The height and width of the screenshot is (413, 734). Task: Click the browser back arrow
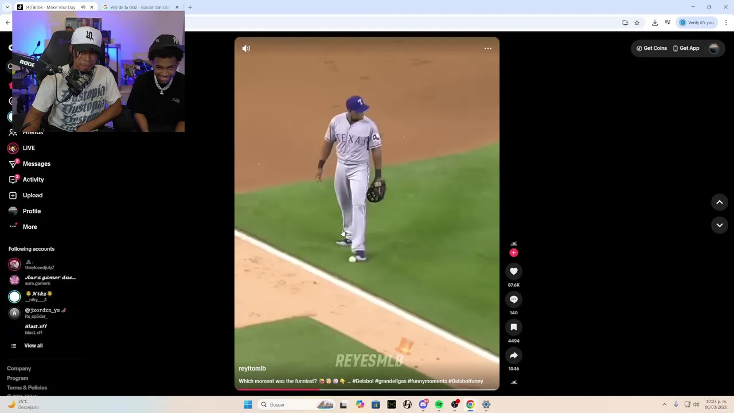[x=7, y=23]
